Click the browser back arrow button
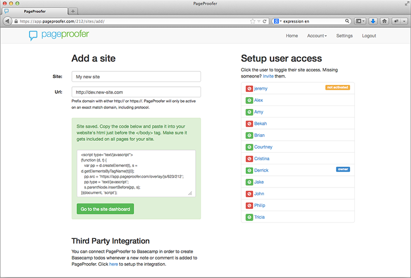This screenshot has width=411, height=278. click(x=7, y=21)
